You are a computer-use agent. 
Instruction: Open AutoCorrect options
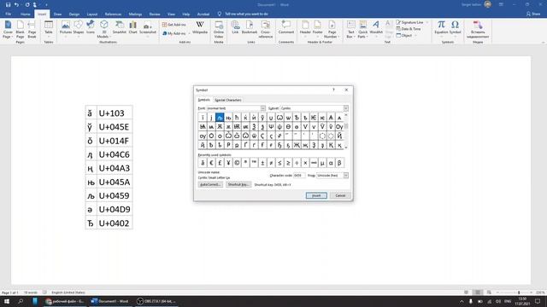(210, 184)
